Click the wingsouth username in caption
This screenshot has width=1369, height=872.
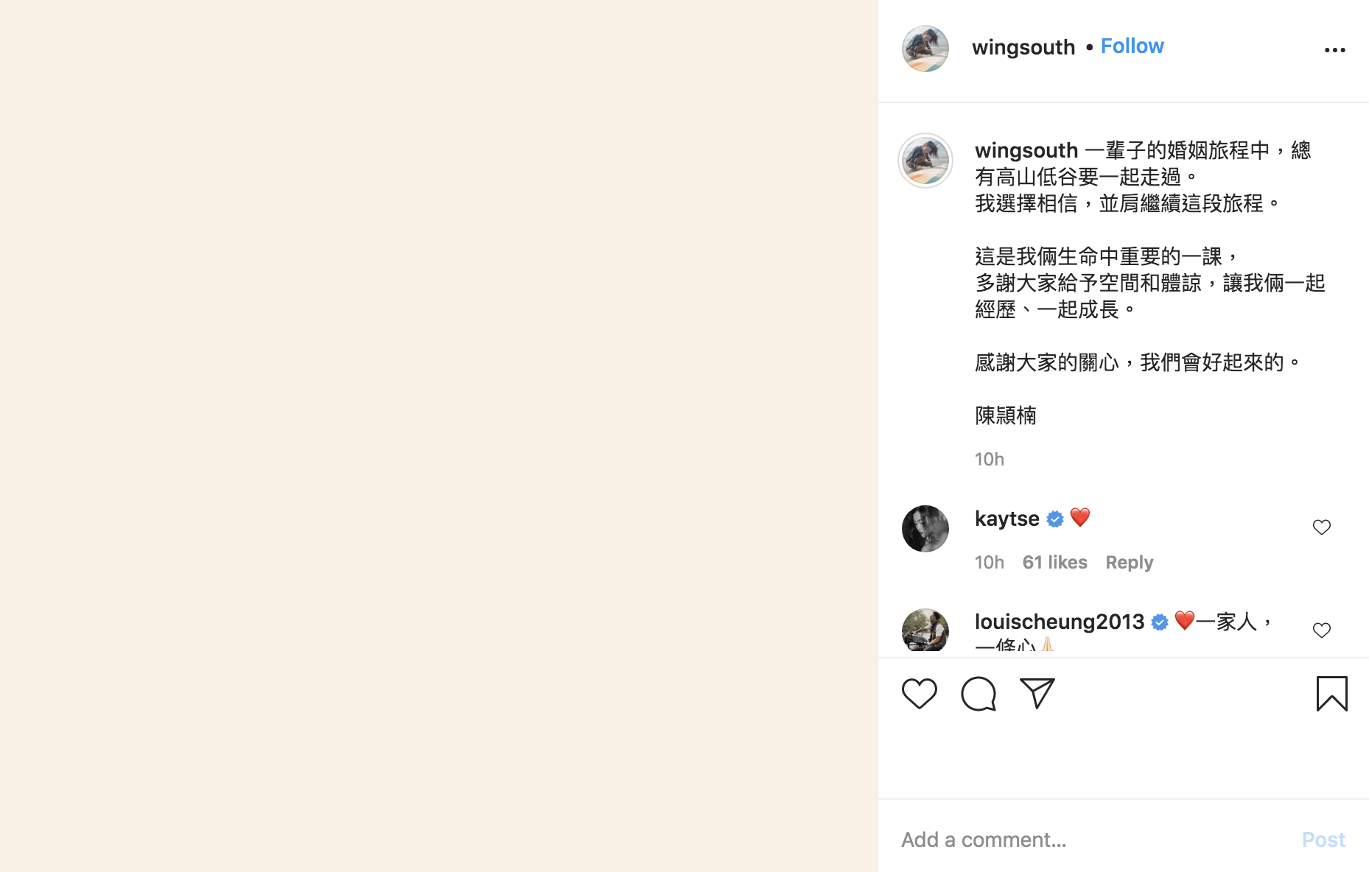click(1026, 150)
